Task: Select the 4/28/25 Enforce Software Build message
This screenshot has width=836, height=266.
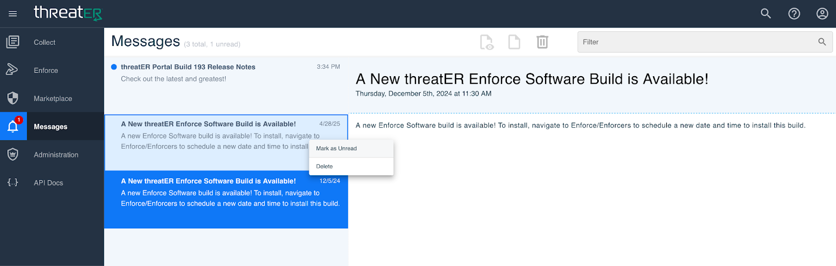Action: click(x=226, y=143)
